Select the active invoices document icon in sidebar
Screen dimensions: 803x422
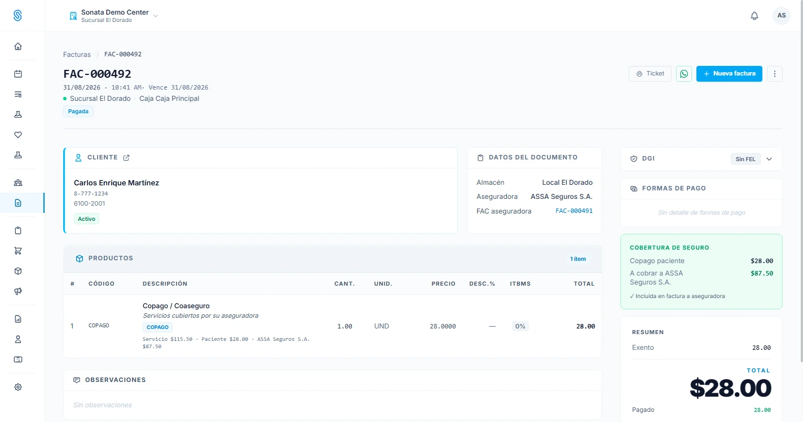click(x=18, y=203)
